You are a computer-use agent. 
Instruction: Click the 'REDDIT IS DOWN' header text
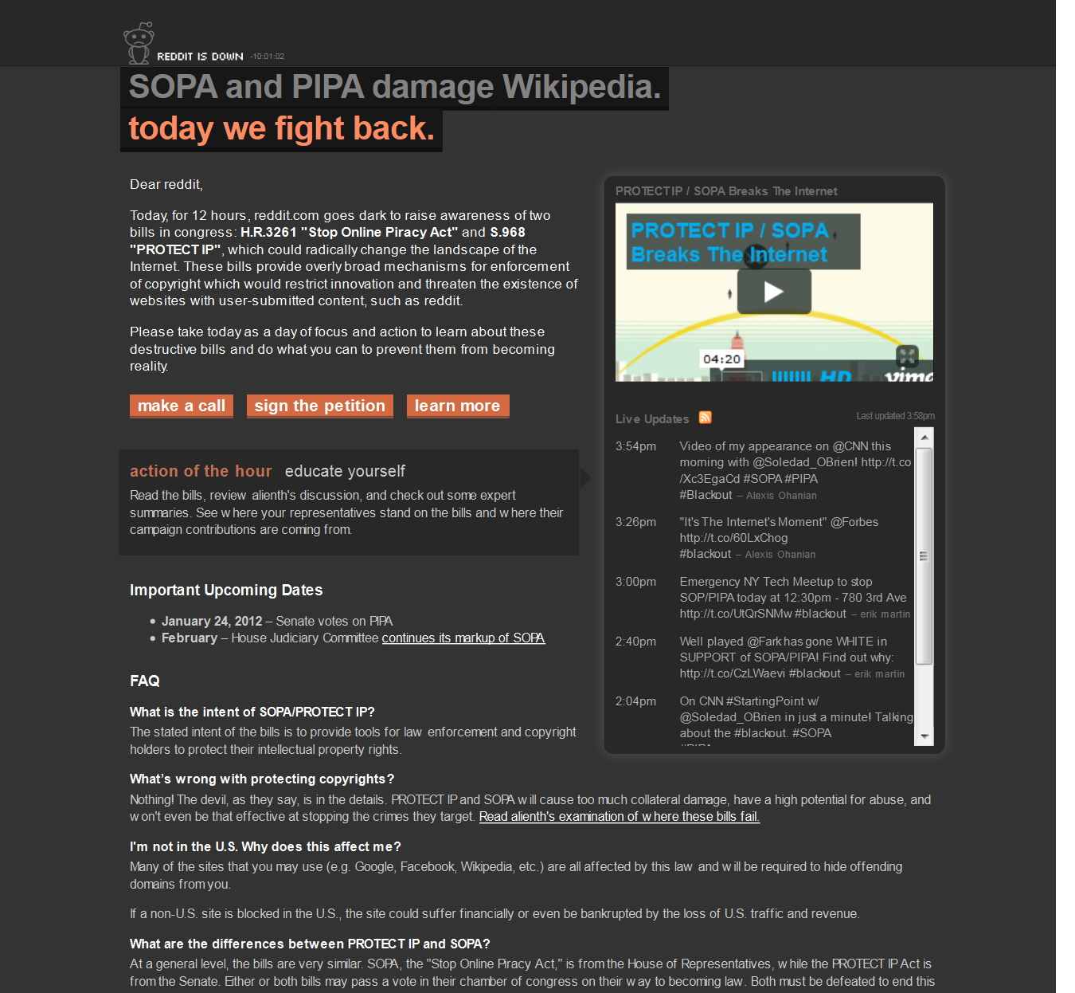200,57
